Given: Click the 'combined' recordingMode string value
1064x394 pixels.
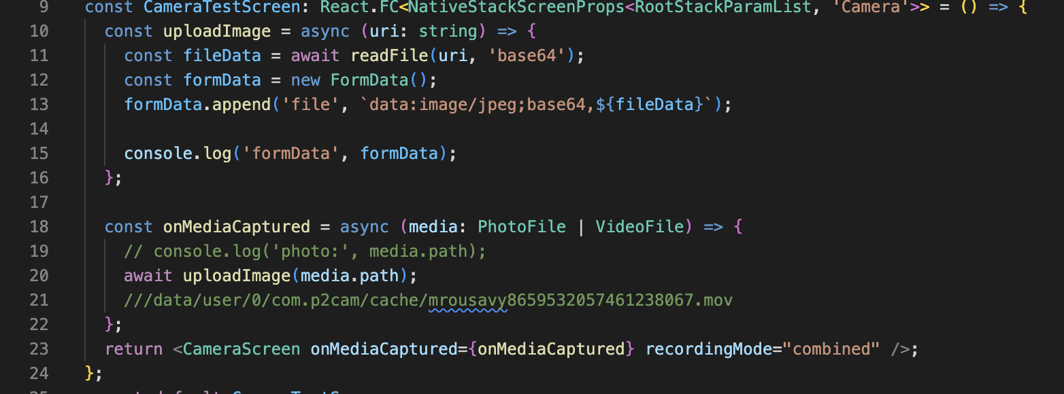Looking at the screenshot, I should (831, 349).
